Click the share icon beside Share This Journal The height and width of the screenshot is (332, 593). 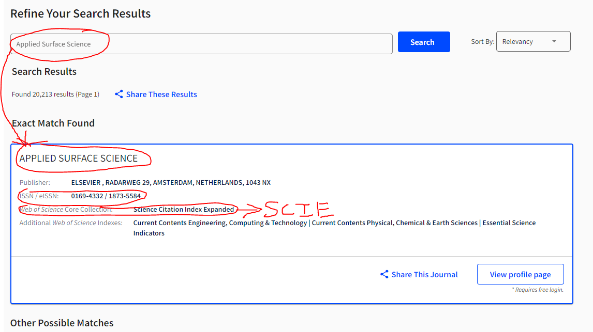click(384, 274)
